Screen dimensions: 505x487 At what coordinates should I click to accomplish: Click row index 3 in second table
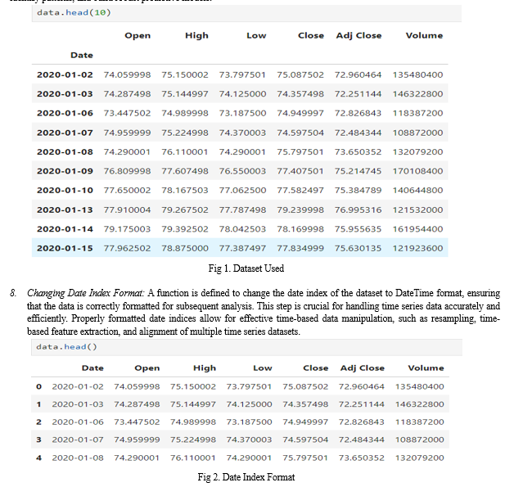click(x=39, y=440)
